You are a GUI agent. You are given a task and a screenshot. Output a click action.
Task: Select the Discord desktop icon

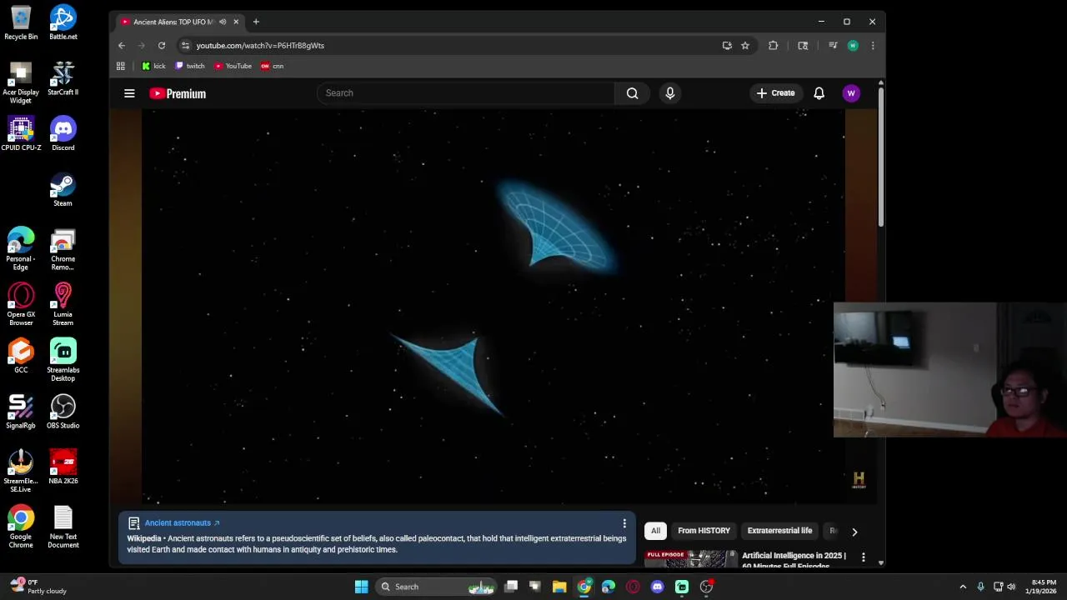coord(63,133)
